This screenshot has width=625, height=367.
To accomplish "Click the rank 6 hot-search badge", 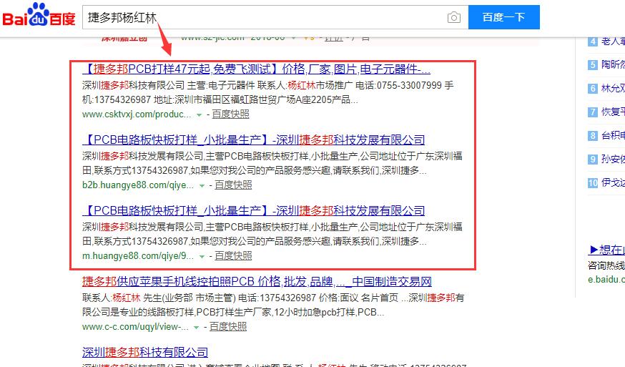I will click(593, 89).
